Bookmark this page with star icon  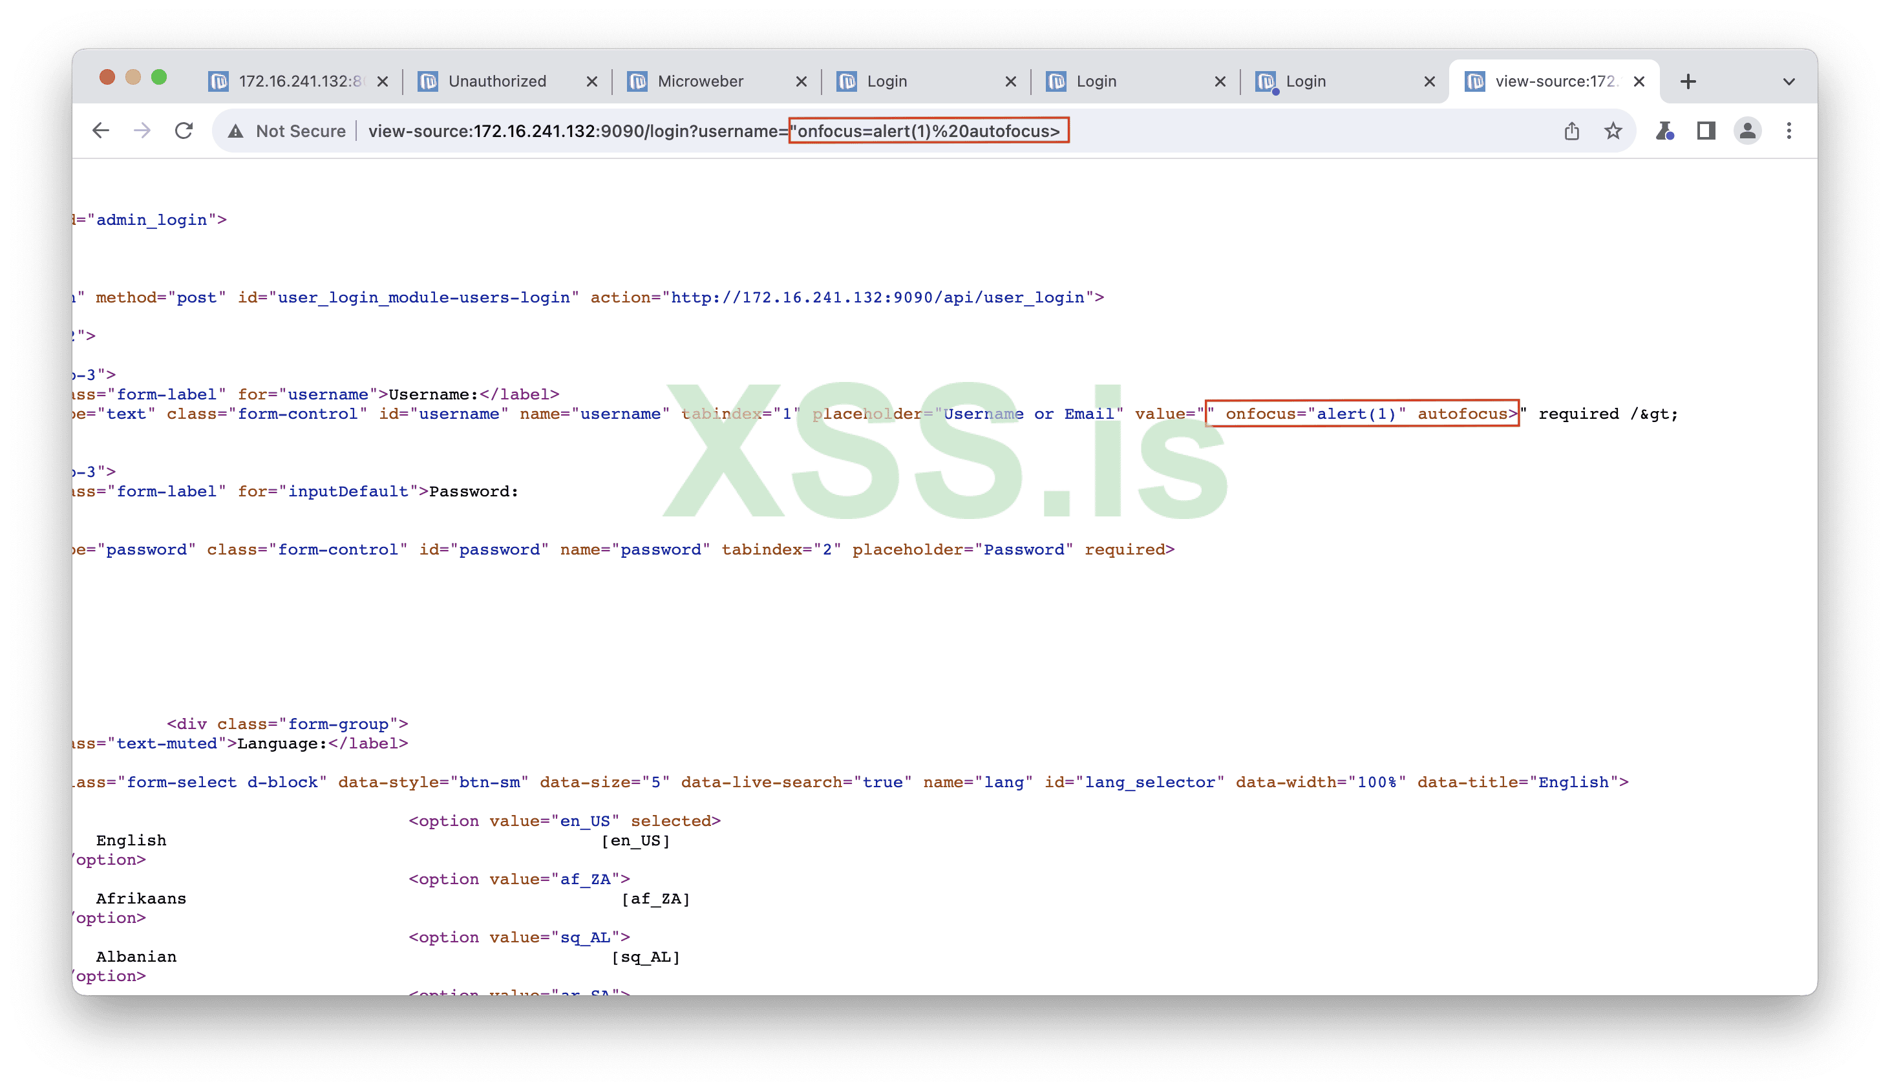tap(1613, 131)
